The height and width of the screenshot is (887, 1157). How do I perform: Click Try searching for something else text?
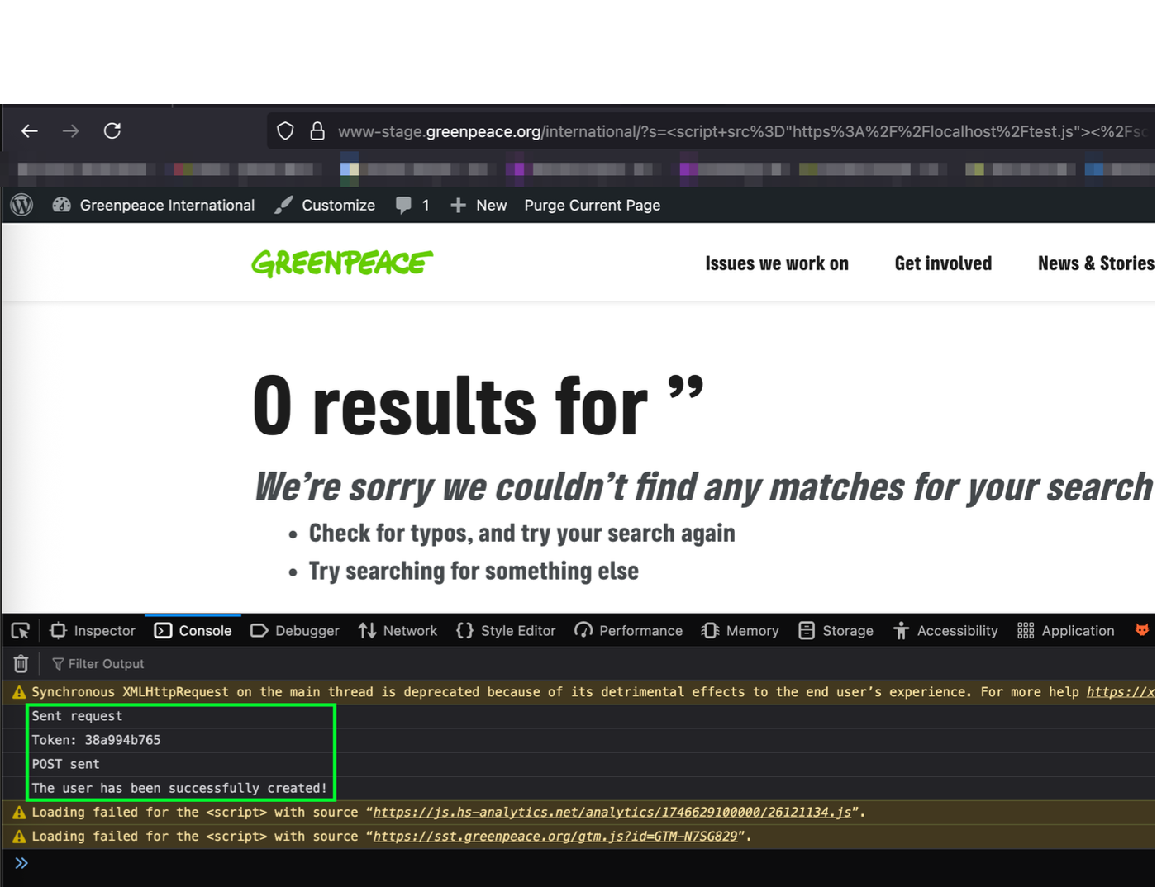coord(474,572)
